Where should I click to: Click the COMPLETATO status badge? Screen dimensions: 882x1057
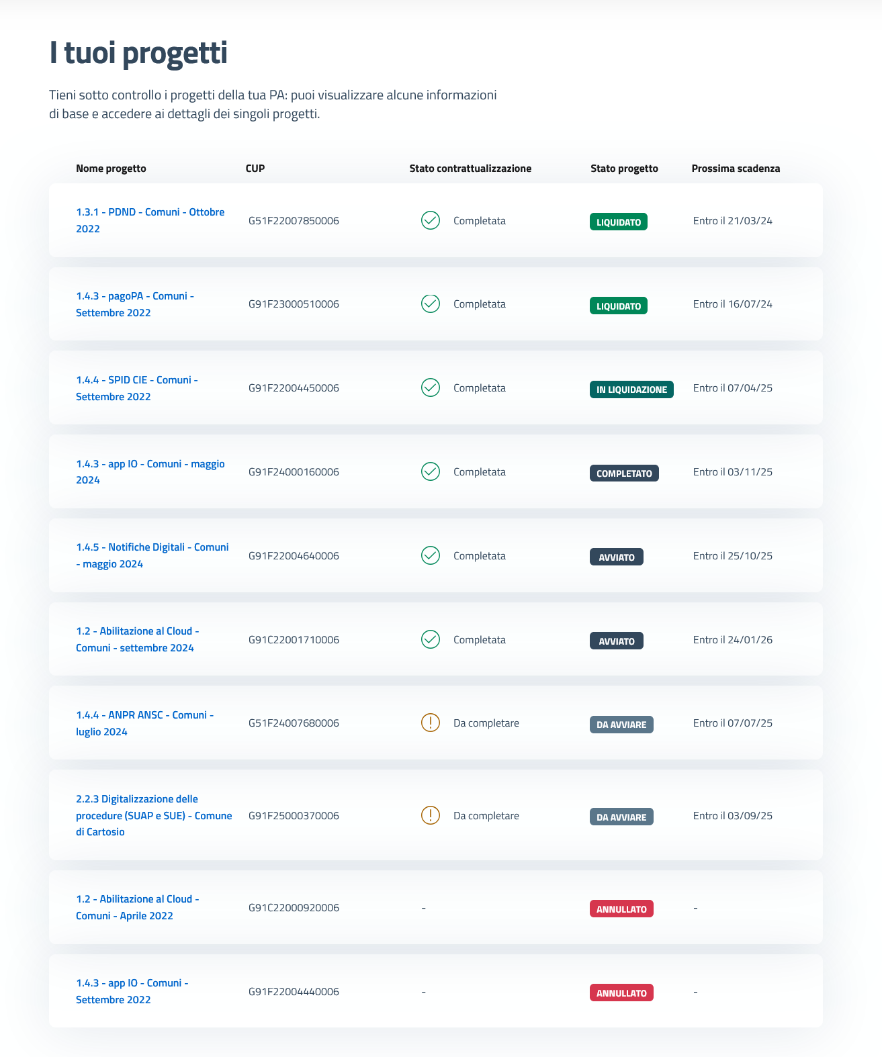pyautogui.click(x=624, y=473)
